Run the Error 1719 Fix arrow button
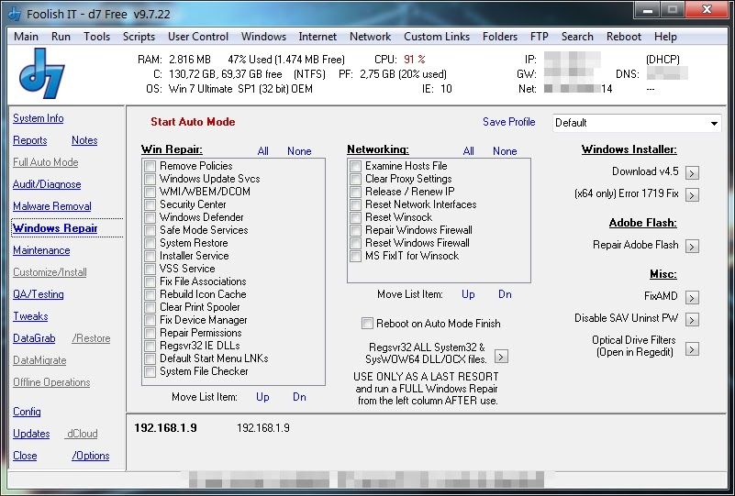Screen dimensions: 735x496 click(692, 194)
